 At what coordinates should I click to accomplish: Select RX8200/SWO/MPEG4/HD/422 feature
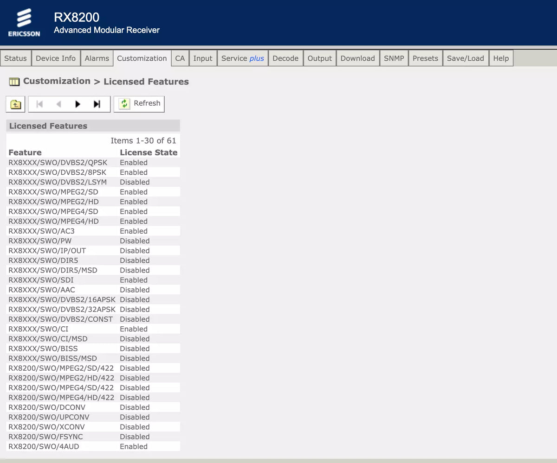coord(61,398)
